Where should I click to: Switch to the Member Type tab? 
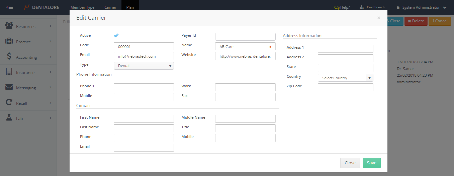coord(82,7)
